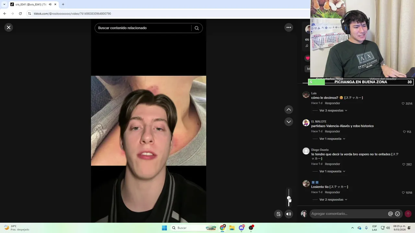Focus the 'Buscar contenido relacionado' search box

click(x=143, y=28)
